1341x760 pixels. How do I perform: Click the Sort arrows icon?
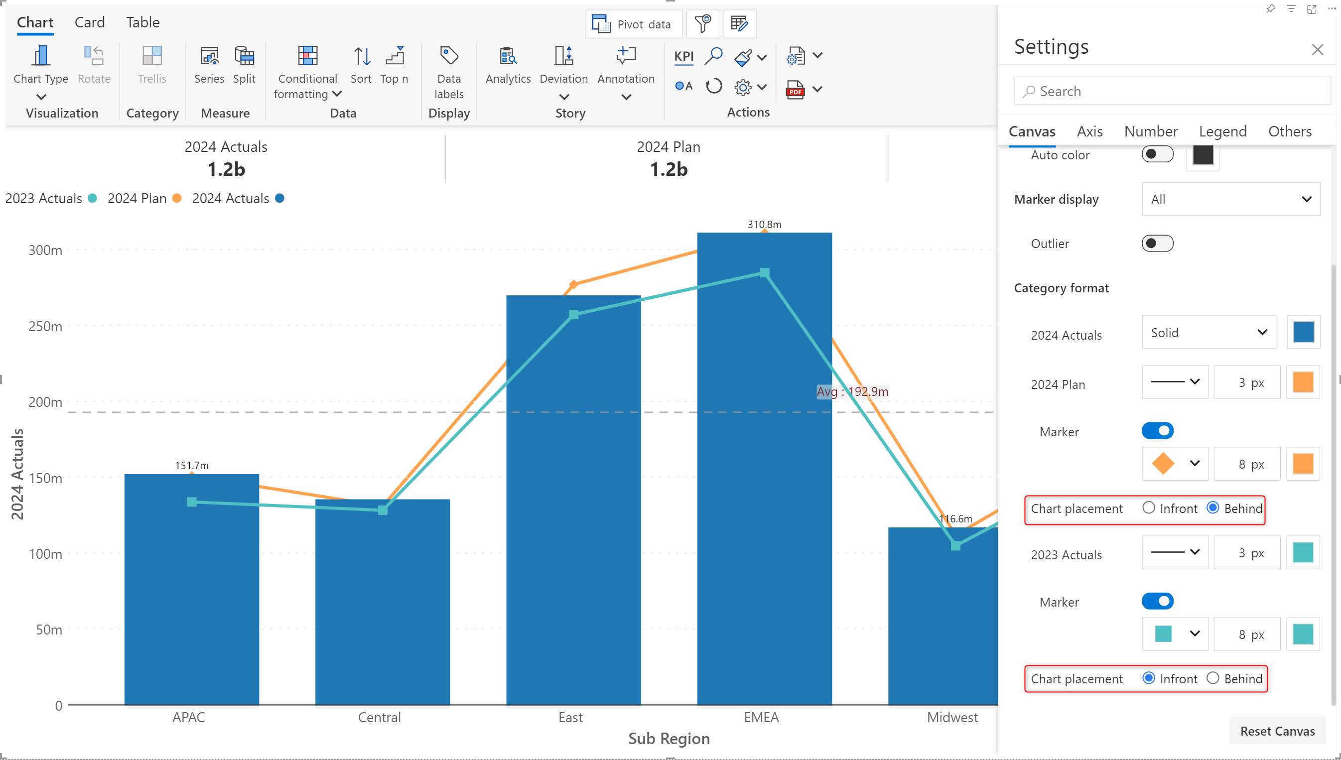[x=361, y=55]
